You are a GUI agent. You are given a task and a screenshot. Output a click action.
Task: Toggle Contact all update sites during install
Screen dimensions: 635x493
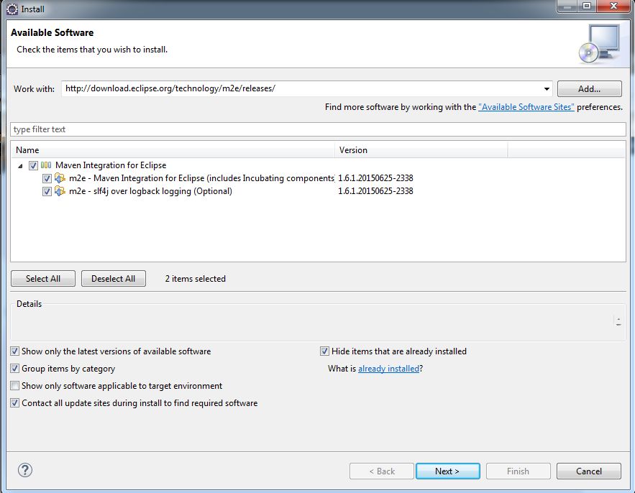click(14, 403)
